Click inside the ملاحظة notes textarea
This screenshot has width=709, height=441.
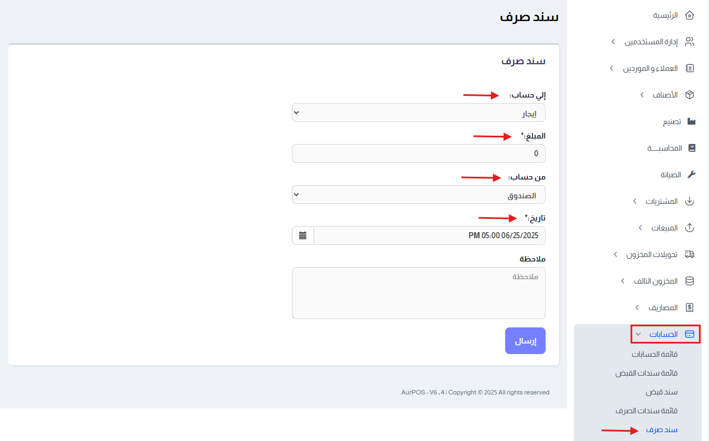click(x=419, y=293)
